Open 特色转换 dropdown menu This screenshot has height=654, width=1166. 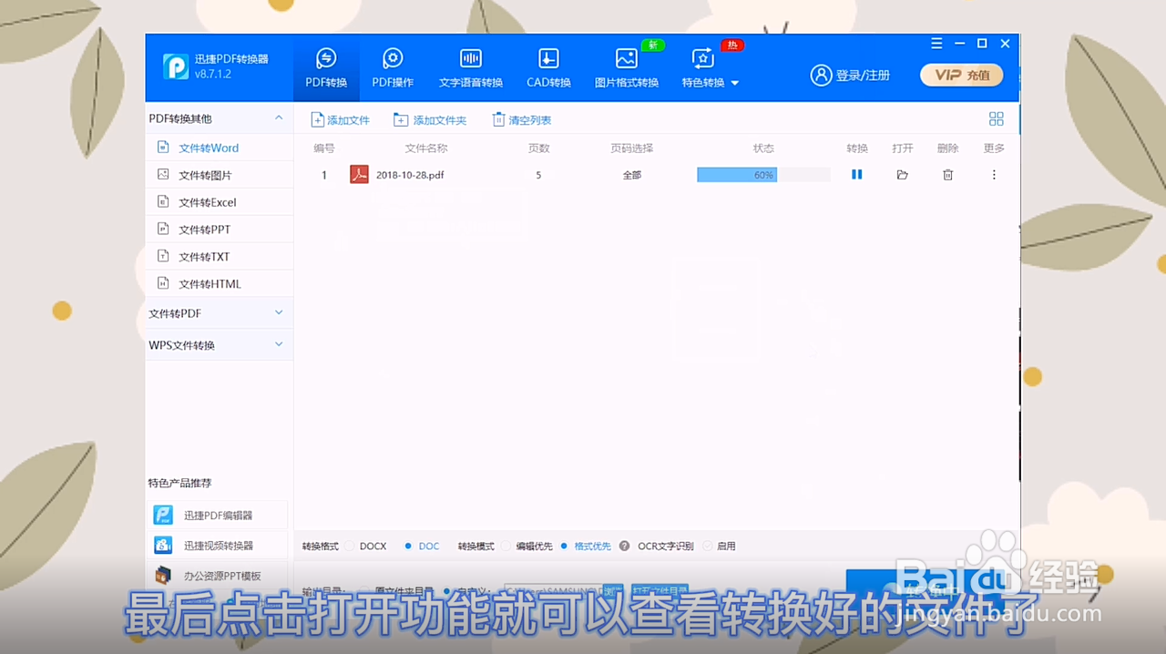coord(710,69)
